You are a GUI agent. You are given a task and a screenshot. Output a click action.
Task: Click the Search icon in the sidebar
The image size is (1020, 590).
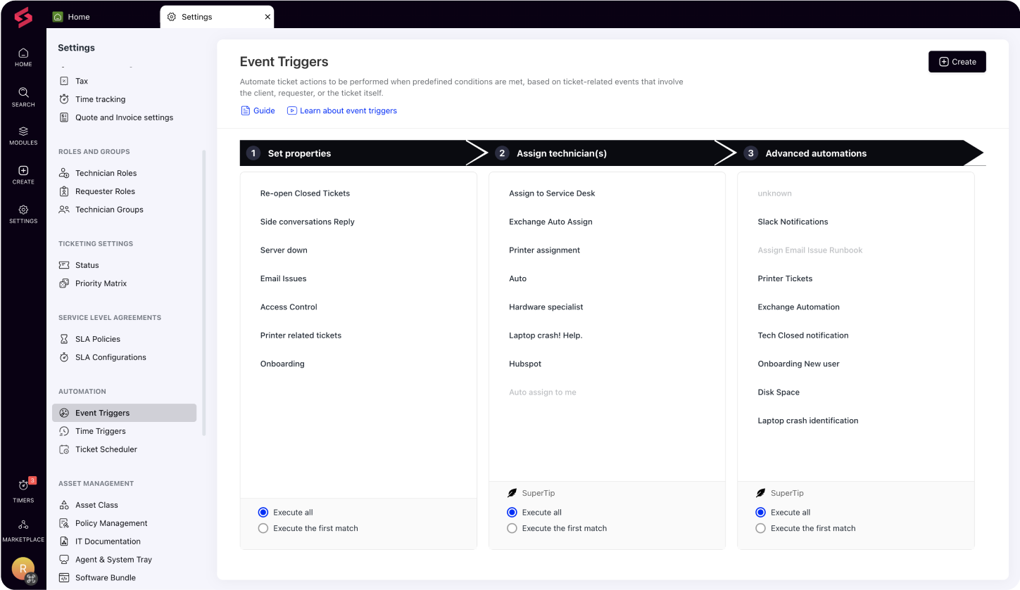[x=23, y=96]
